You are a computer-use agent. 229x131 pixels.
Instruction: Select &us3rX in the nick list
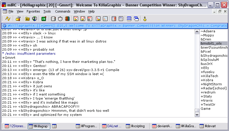pyautogui.click(x=206, y=64)
